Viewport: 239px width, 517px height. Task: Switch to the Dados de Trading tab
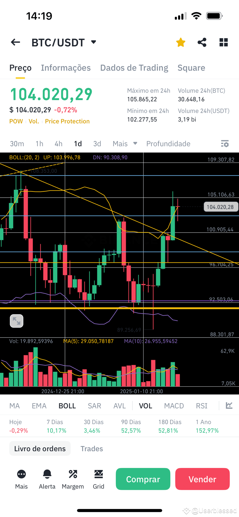pyautogui.click(x=134, y=68)
